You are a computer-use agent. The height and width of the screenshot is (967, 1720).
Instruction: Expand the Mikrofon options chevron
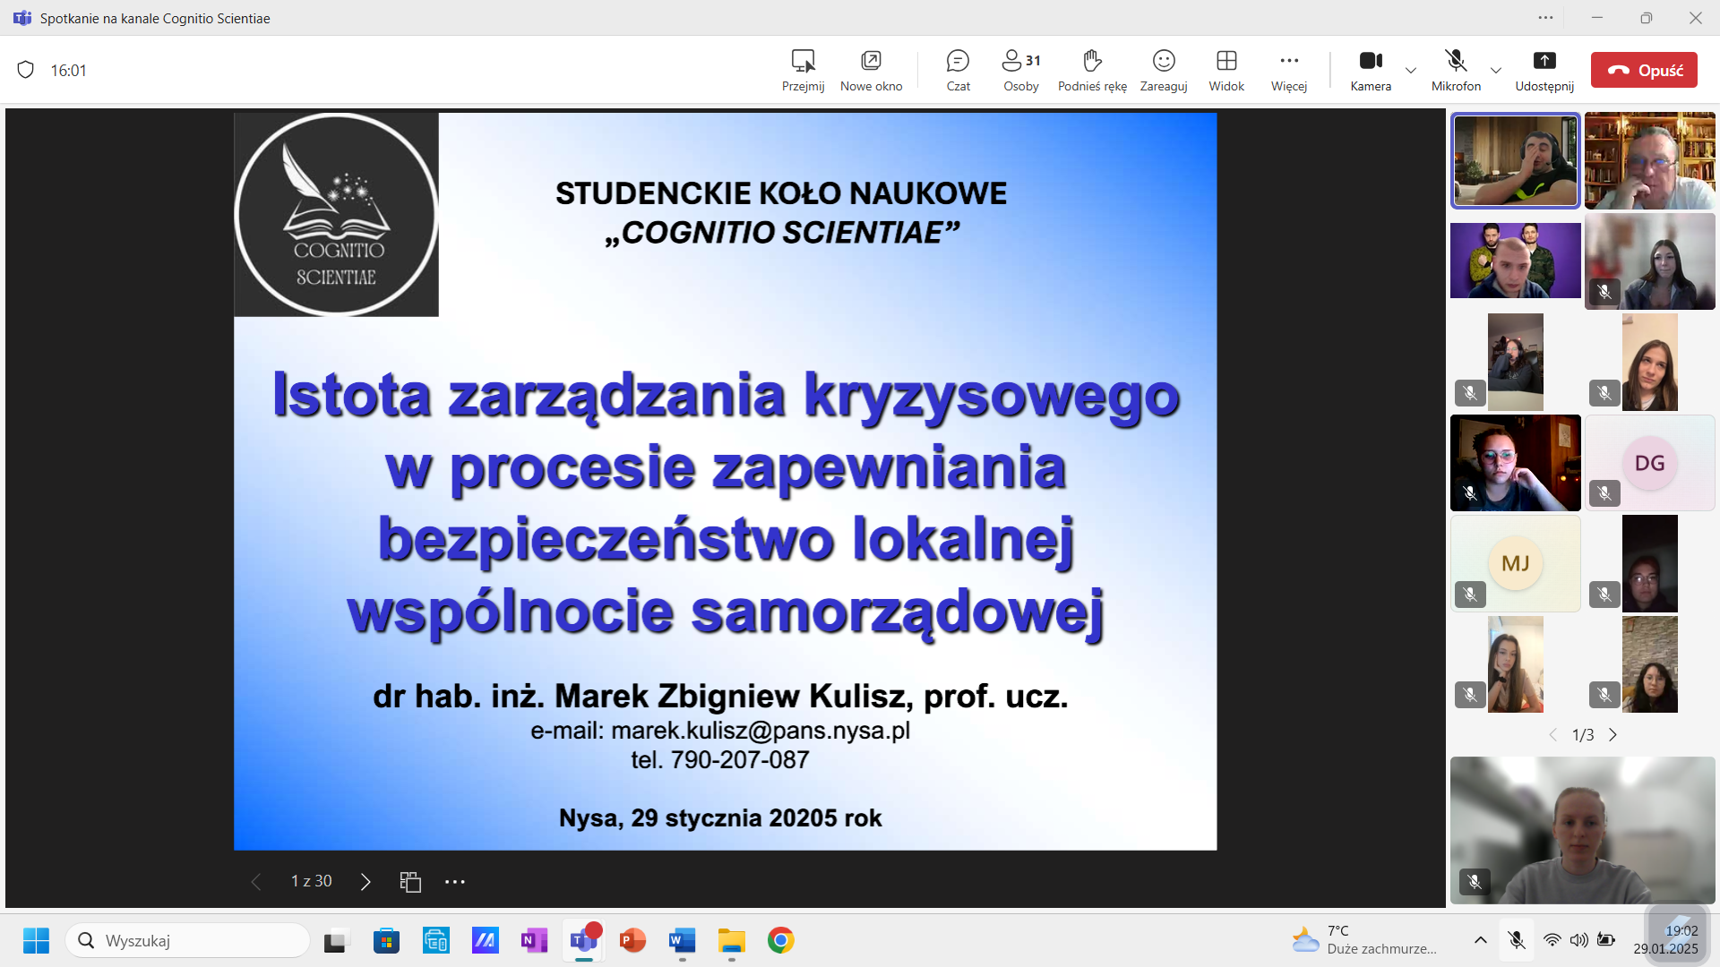pos(1496,71)
